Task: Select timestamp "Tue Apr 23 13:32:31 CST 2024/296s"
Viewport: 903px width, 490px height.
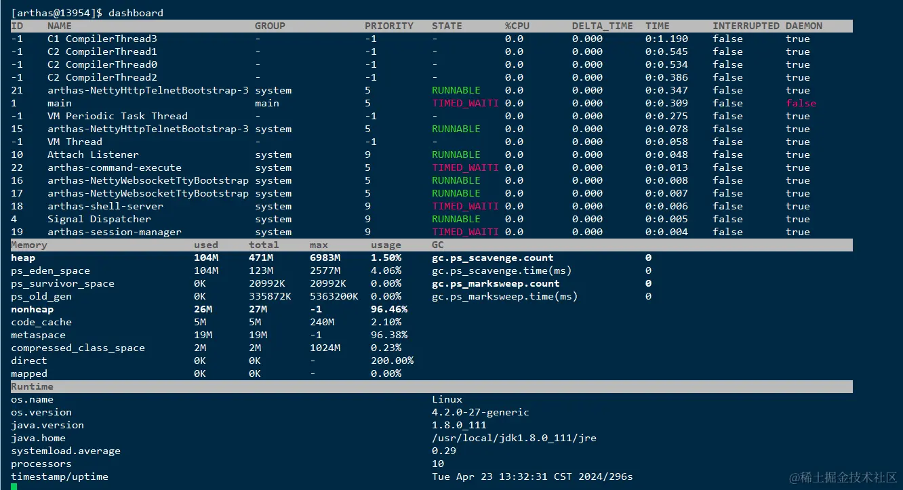Action: pos(532,476)
